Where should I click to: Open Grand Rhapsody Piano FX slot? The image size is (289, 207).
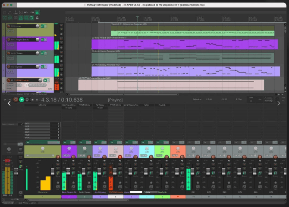131,105
